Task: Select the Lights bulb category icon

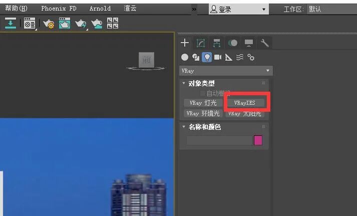Action: pyautogui.click(x=207, y=57)
